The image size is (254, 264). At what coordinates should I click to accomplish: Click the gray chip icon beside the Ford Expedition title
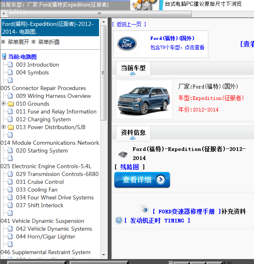click(x=123, y=154)
